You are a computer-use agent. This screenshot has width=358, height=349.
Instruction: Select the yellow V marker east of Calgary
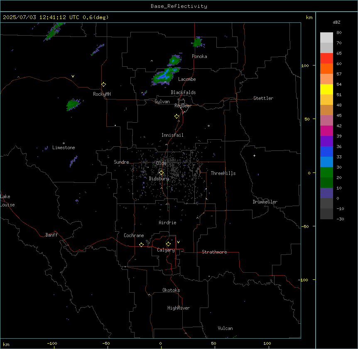click(x=178, y=242)
